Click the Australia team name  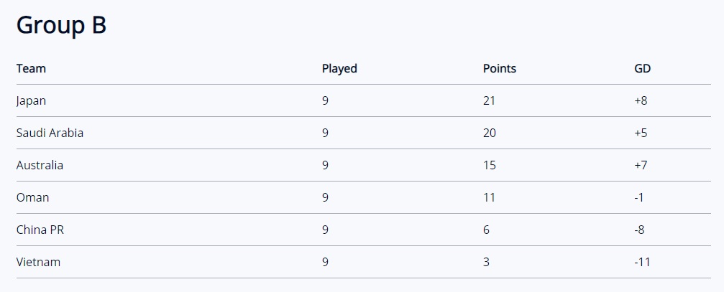[40, 165]
